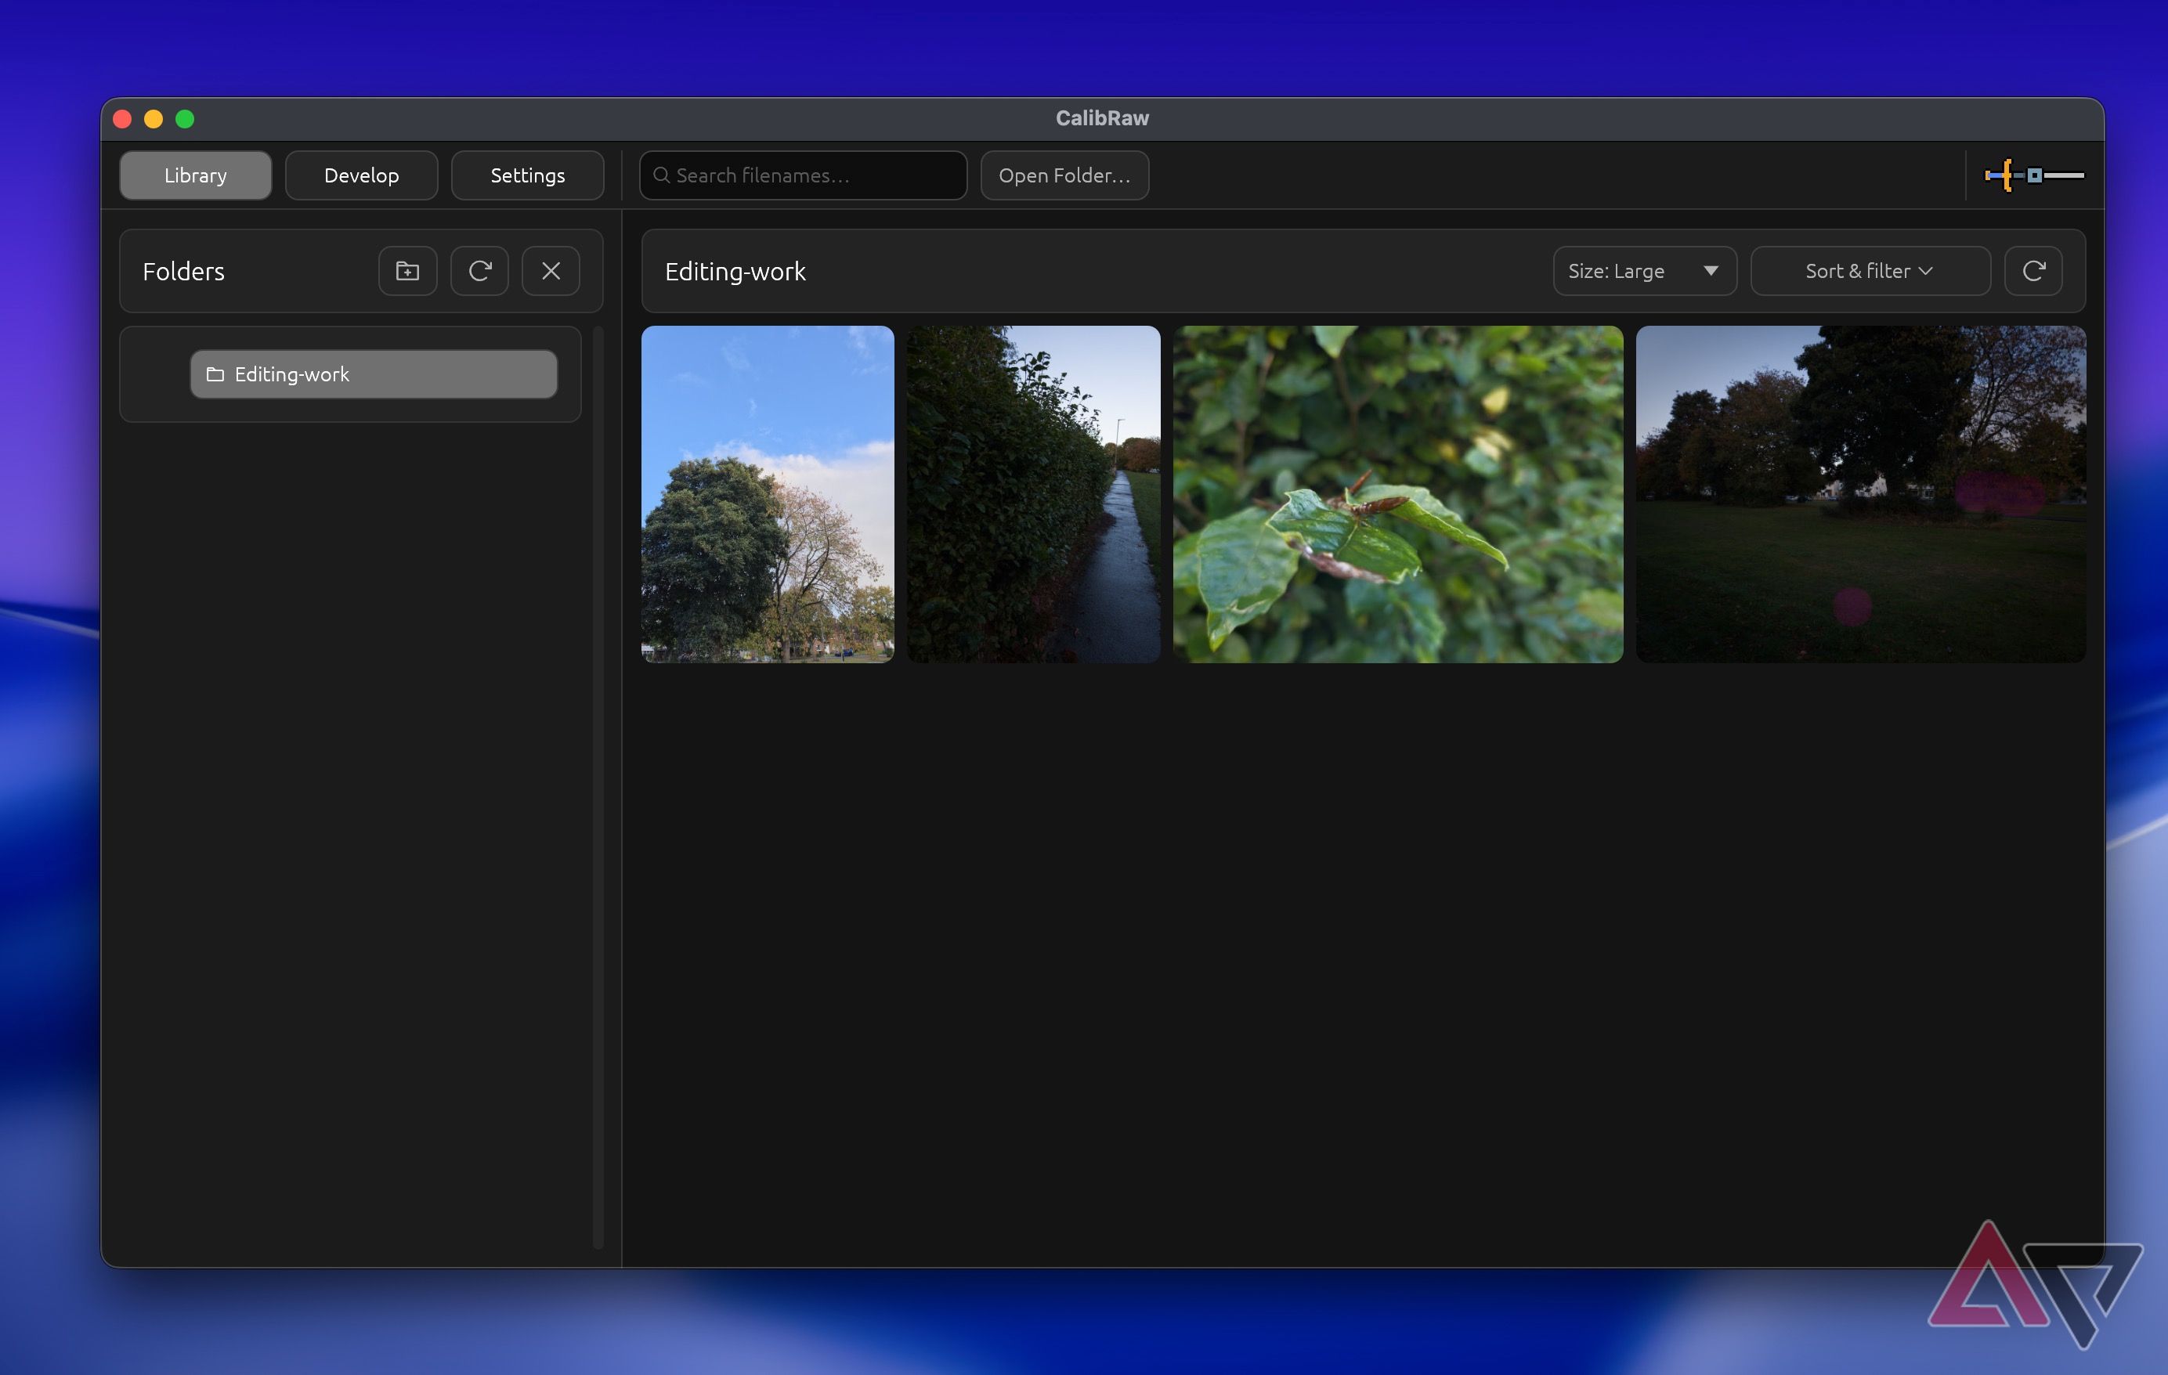Minimize the CalibRaw window with yellow button
2168x1375 pixels.
click(154, 119)
